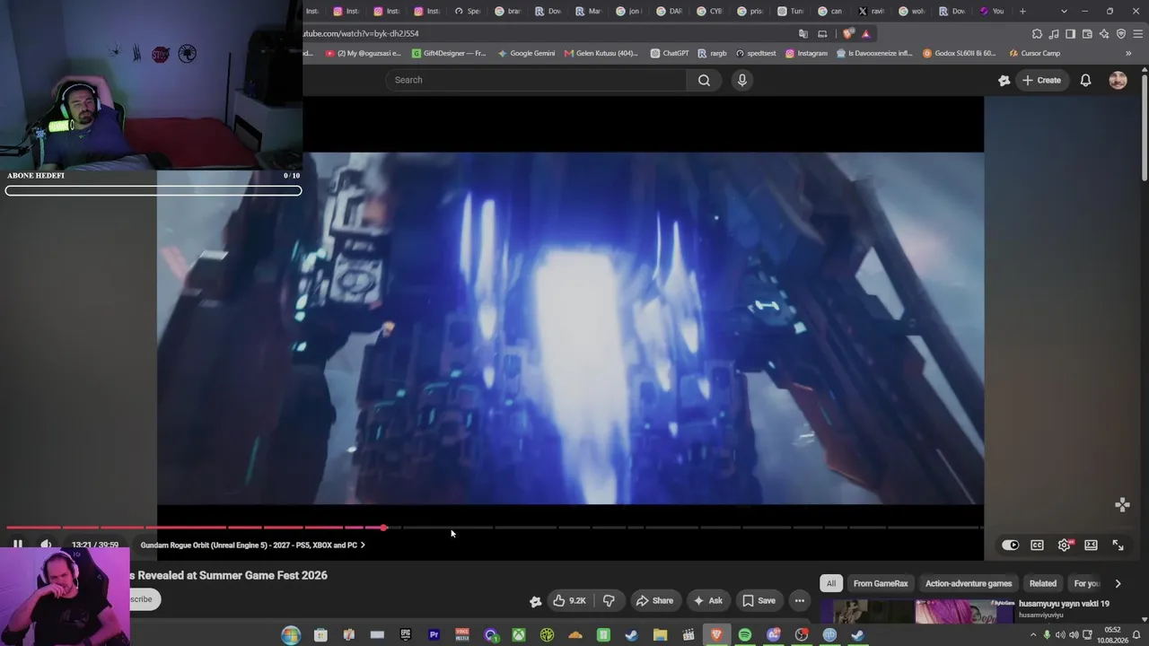Viewport: 1149px width, 646px height.
Task: Open the tab search dropdown arrow
Action: [1064, 11]
